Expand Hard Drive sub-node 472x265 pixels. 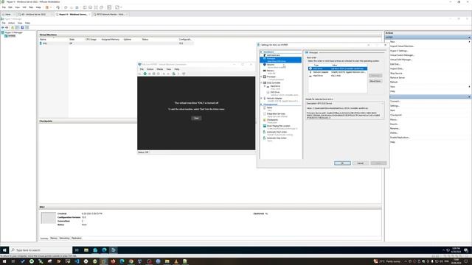(265, 86)
